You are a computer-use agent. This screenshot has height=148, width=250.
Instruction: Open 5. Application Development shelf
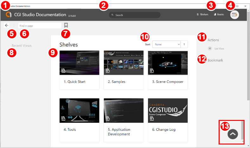[x=124, y=120]
